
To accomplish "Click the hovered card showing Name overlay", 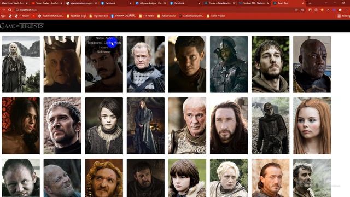I will pyautogui.click(x=104, y=65).
